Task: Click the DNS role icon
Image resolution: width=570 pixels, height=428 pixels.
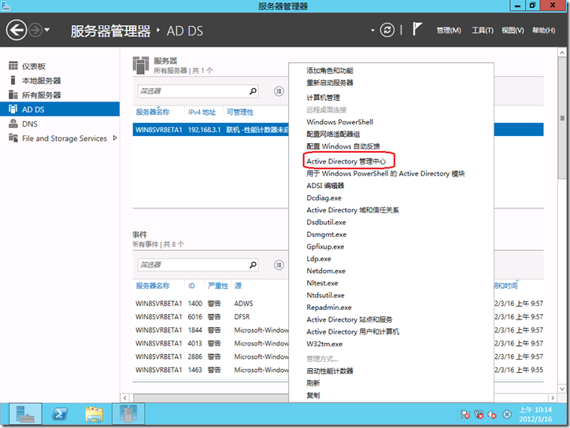Action: [x=13, y=124]
